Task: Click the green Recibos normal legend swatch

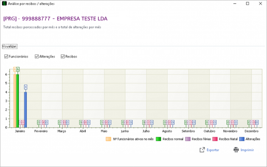Action: coord(158,139)
